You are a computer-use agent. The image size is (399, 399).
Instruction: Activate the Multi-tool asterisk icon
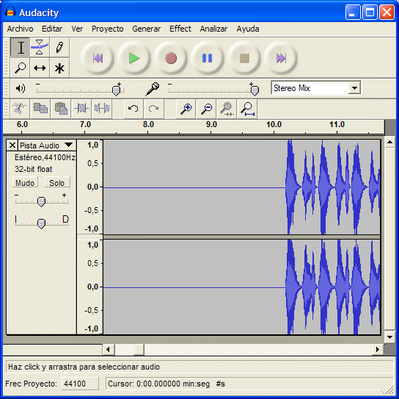59,68
